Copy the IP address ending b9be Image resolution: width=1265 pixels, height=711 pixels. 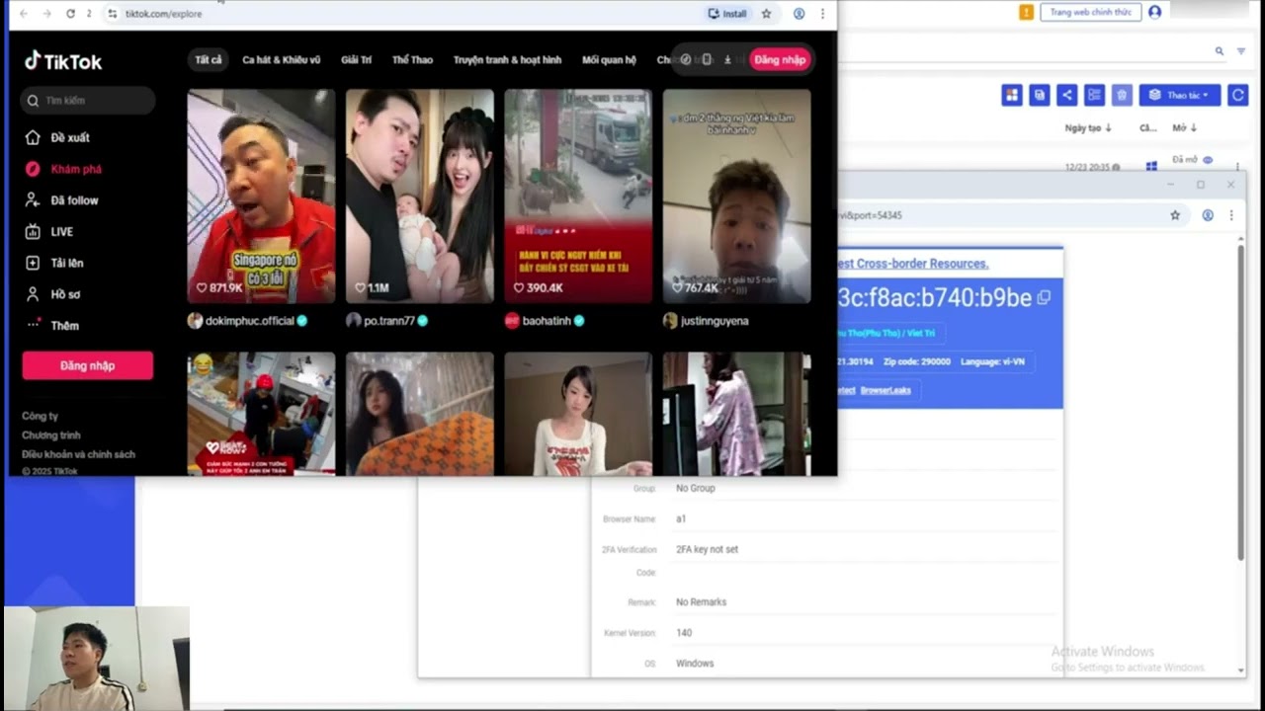1044,297
